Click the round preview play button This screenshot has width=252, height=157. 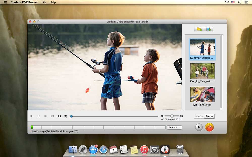[199, 127]
